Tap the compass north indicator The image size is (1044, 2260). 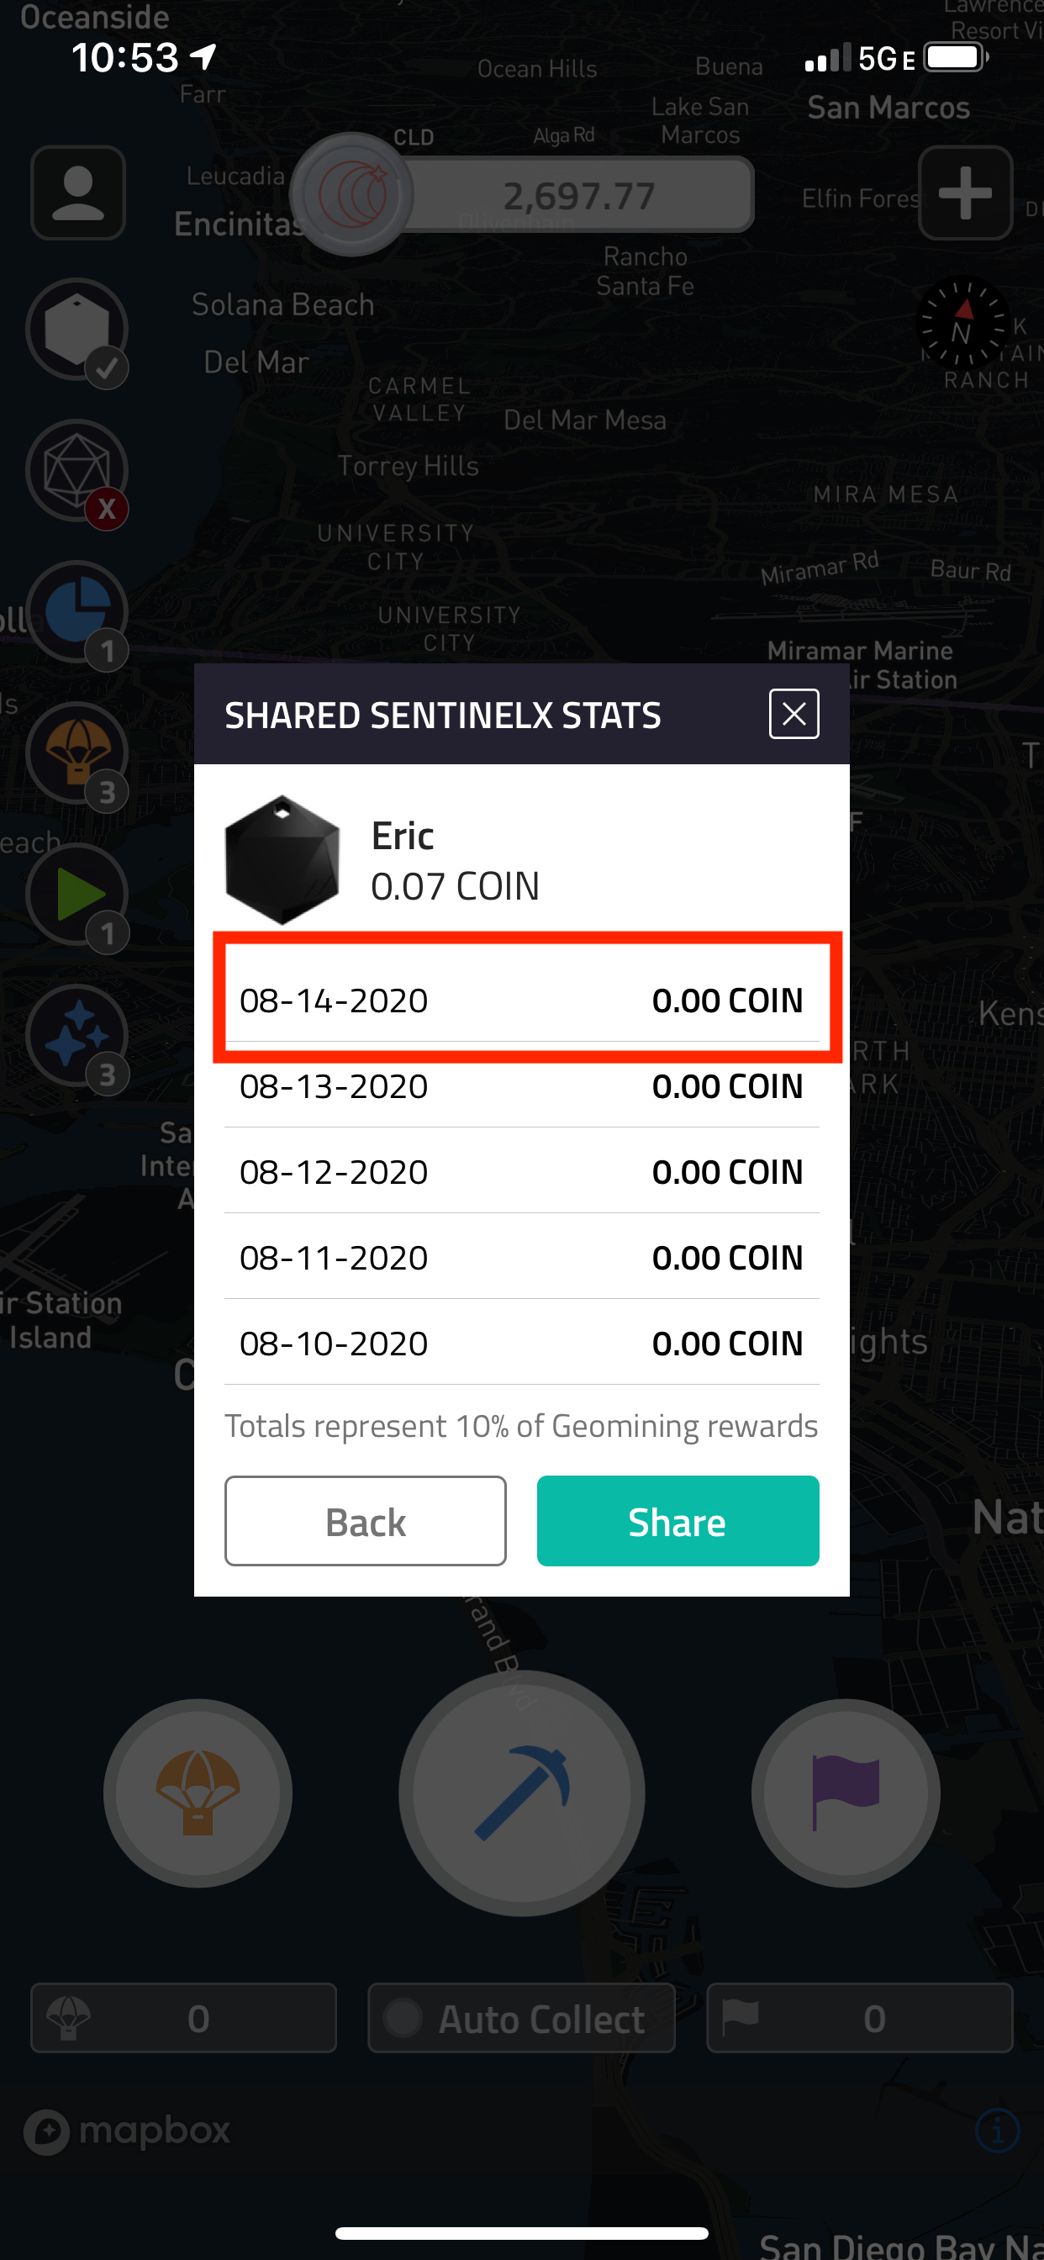click(962, 324)
